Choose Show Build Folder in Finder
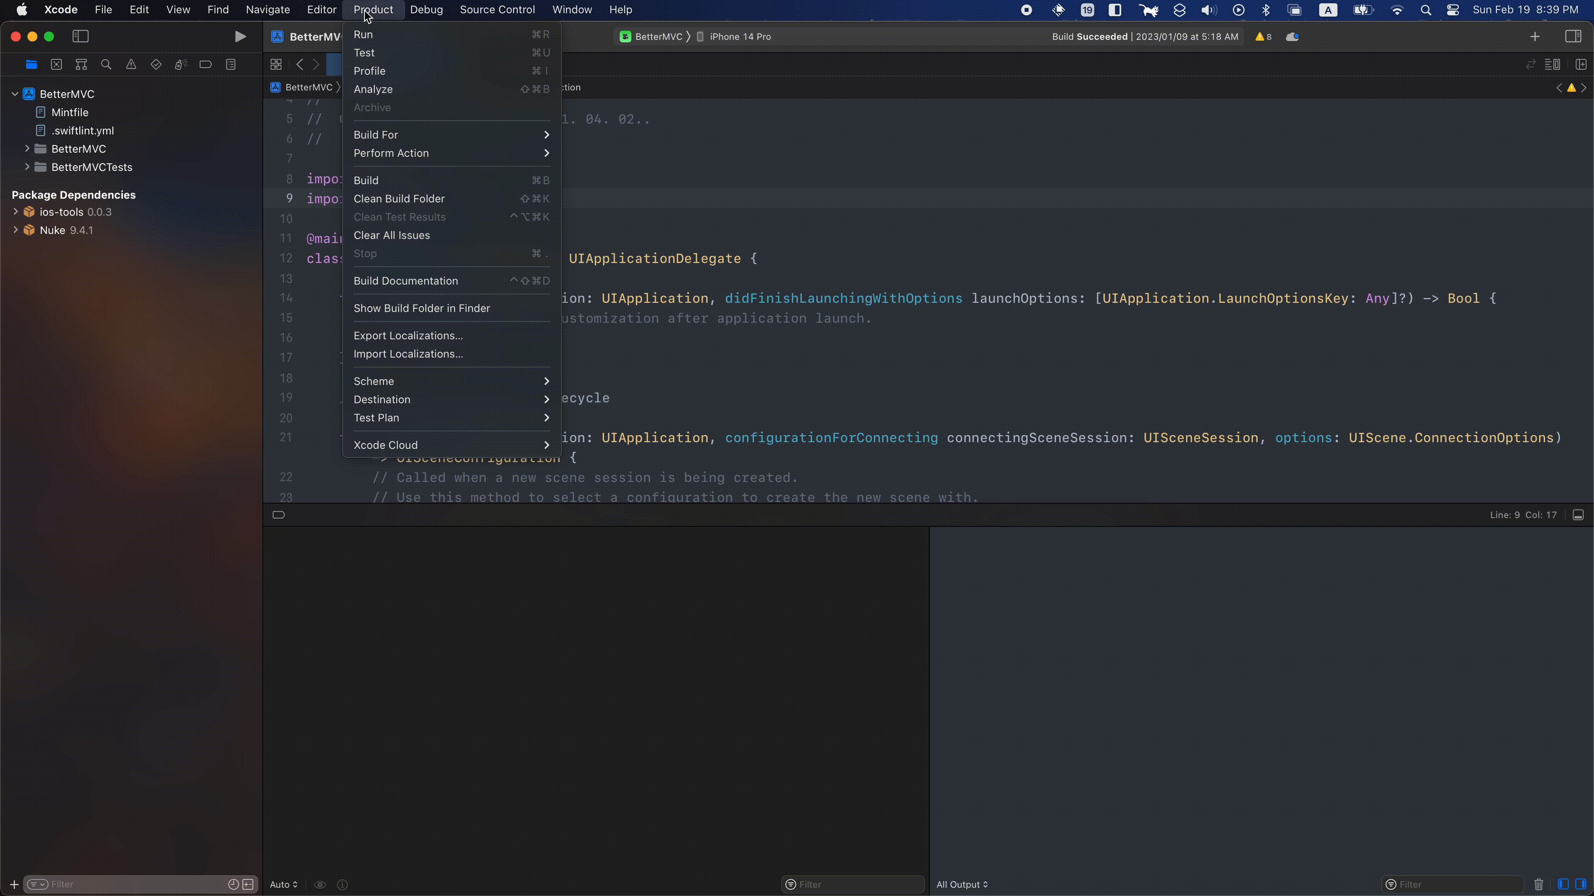Screen dimensions: 1594x896 point(421,308)
